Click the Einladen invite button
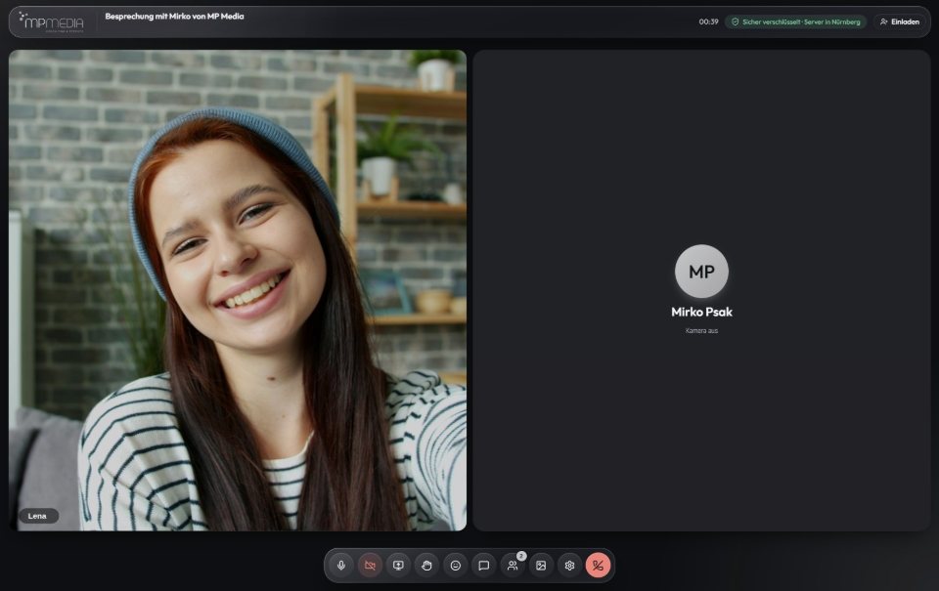This screenshot has width=939, height=591. (900, 22)
